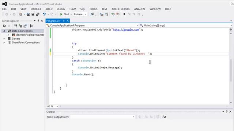The width and height of the screenshot is (234, 131).
Task: Click the Open File toolbar icon
Action: pos(28,14)
